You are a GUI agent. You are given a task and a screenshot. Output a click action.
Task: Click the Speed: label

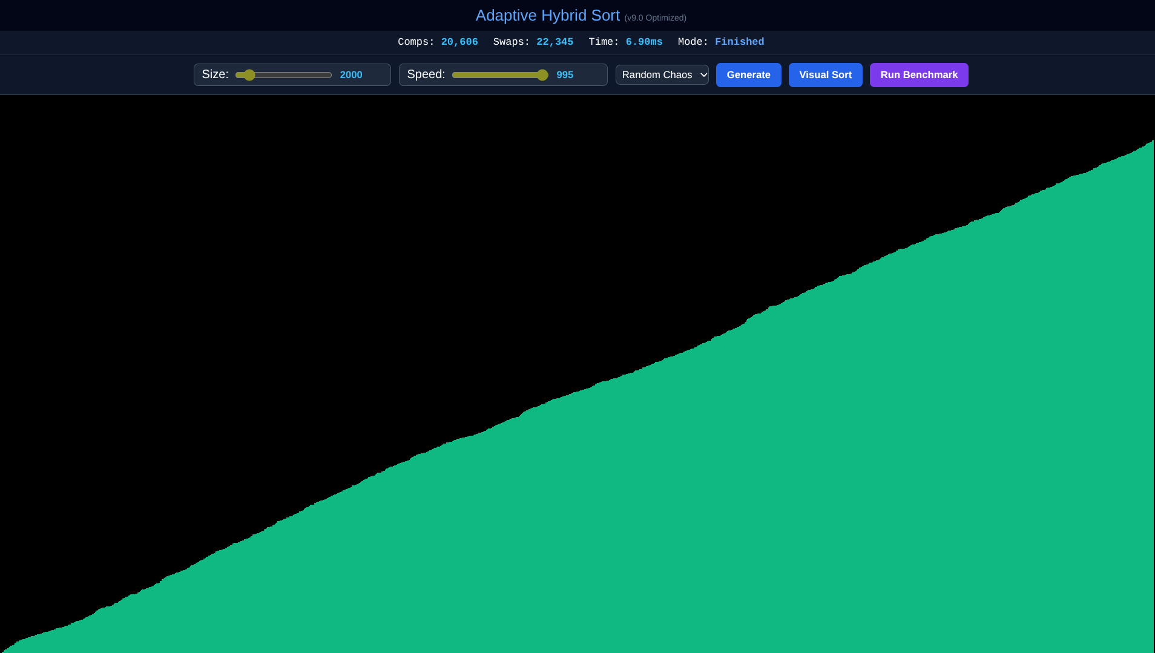click(426, 74)
